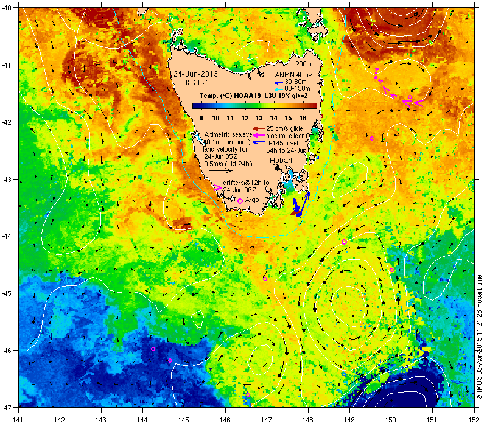Viewport: 487px width, 426px height.
Task: Click Argo float marker near 144.7E 46.2S
Action: click(x=170, y=360)
